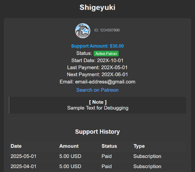
Task: Open the Search on Patreon link
Action: pos(97,90)
